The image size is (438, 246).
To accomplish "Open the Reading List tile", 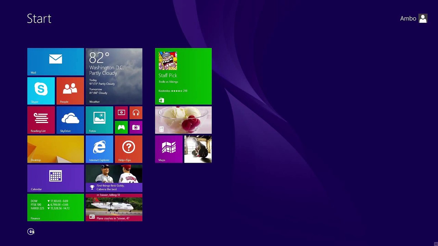I will (41, 120).
